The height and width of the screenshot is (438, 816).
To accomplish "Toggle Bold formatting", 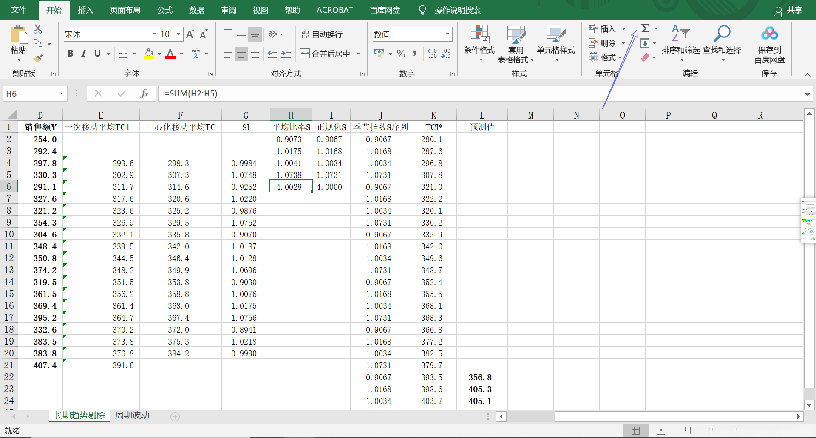I will pos(71,54).
